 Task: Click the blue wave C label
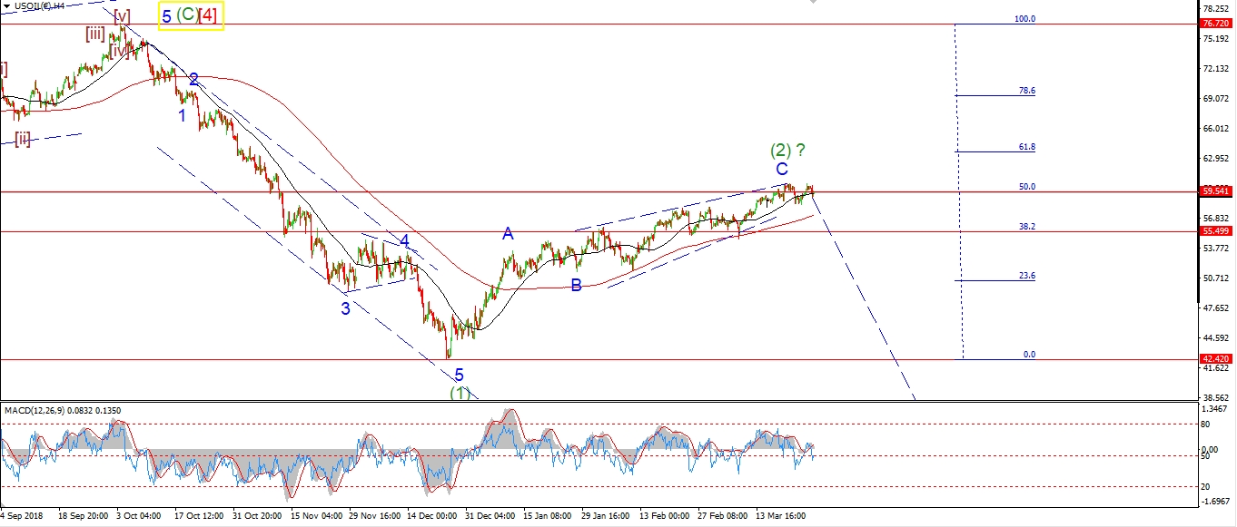781,170
